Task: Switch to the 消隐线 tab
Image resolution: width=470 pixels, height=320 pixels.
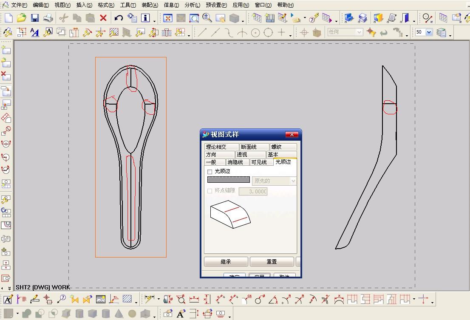Action: point(238,162)
